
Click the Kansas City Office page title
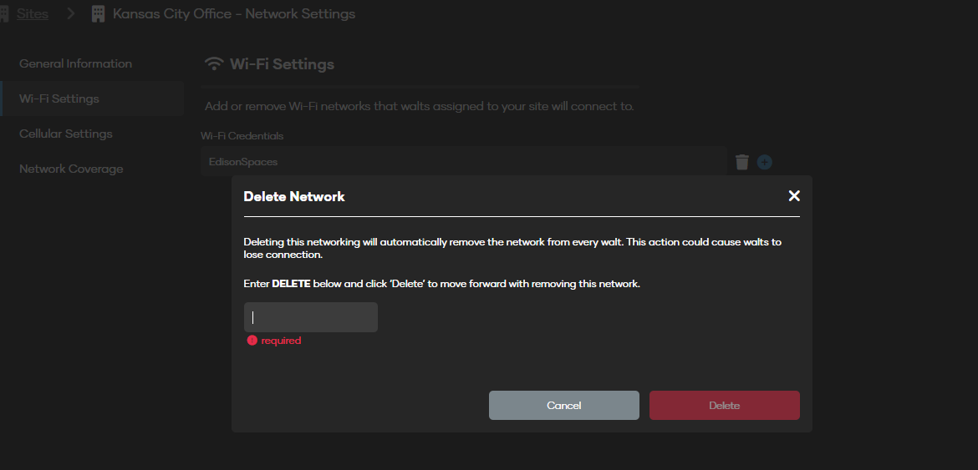(234, 13)
